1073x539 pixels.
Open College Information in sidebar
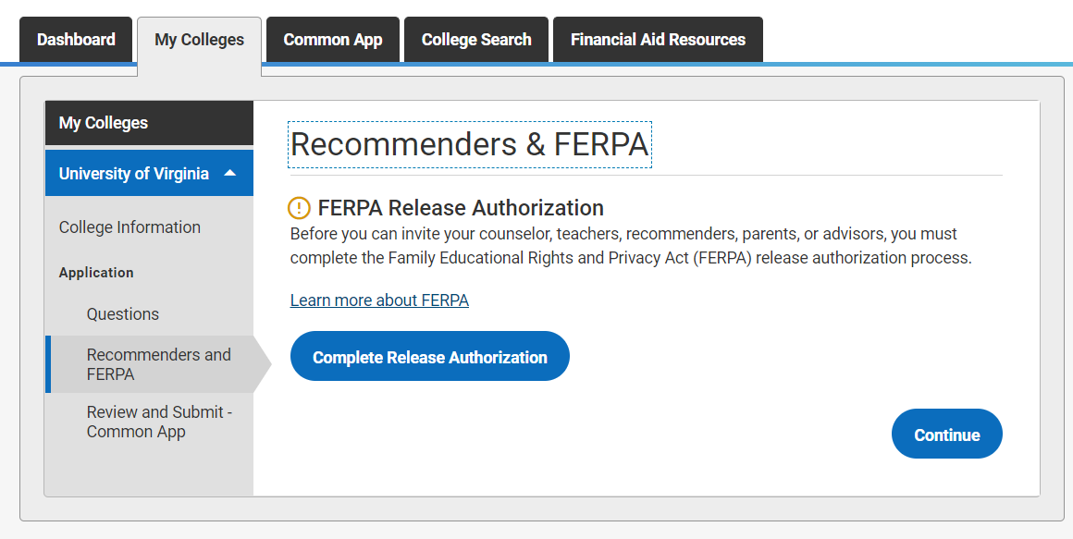click(x=129, y=227)
